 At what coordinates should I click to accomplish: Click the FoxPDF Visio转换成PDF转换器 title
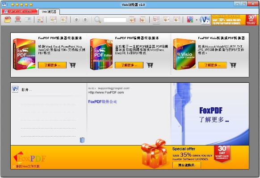pyautogui.click(x=222, y=38)
